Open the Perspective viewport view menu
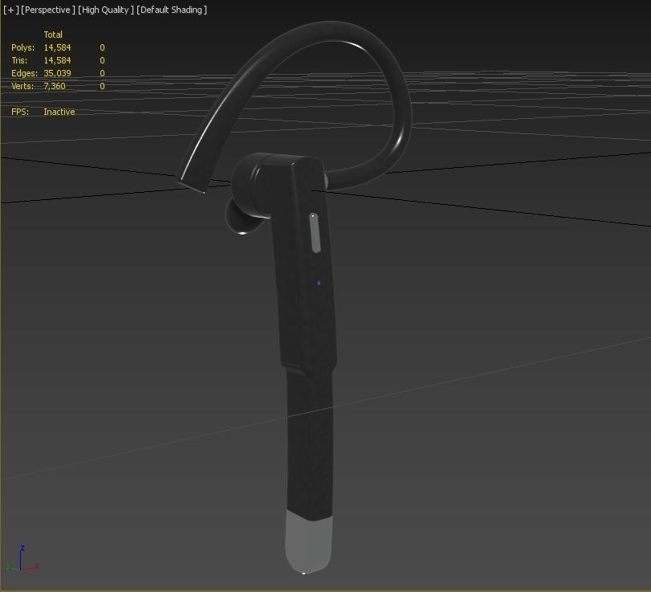651x592 pixels. pyautogui.click(x=47, y=10)
